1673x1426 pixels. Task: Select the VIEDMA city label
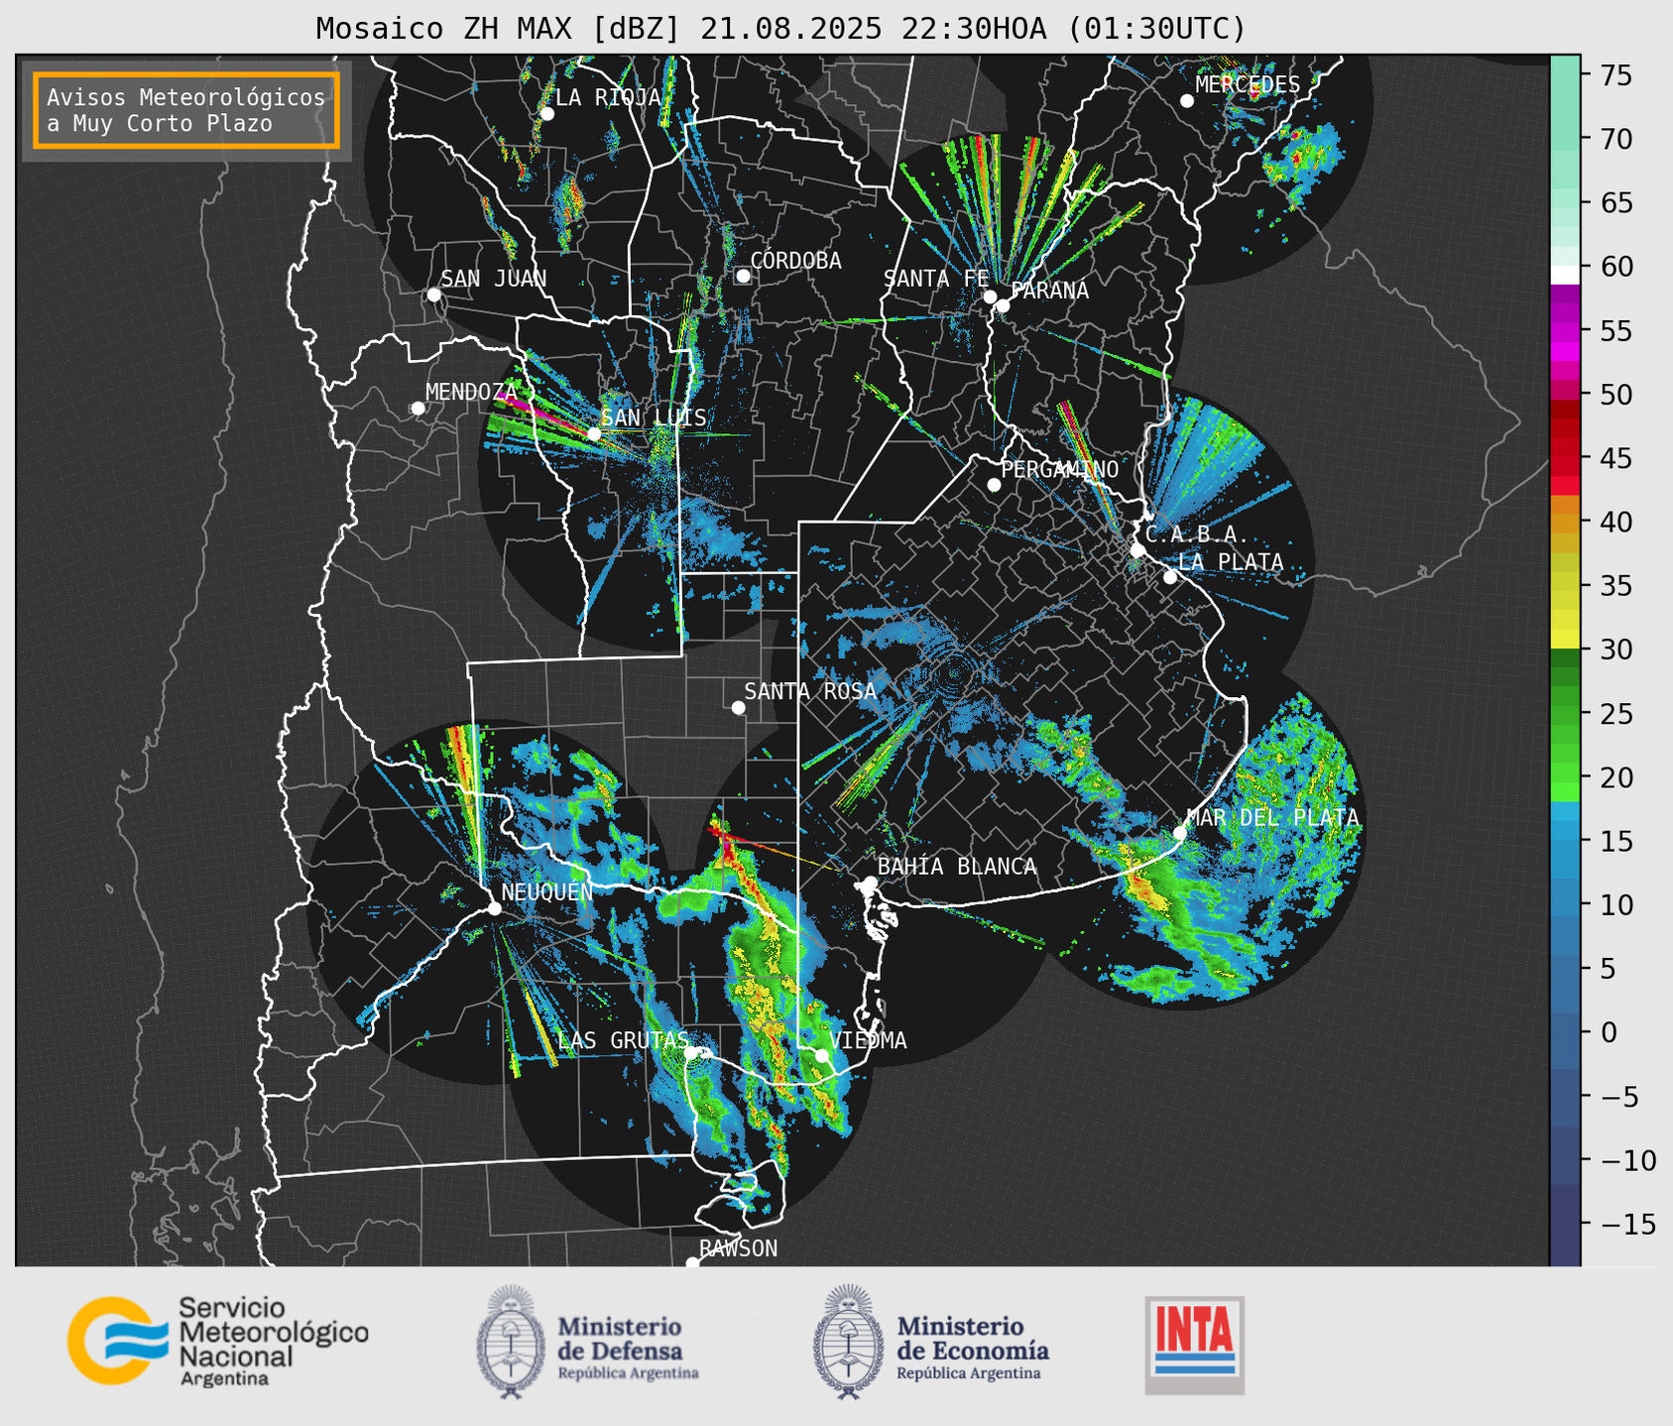[869, 1040]
